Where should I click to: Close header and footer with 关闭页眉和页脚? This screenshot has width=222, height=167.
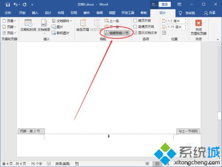coord(198,28)
